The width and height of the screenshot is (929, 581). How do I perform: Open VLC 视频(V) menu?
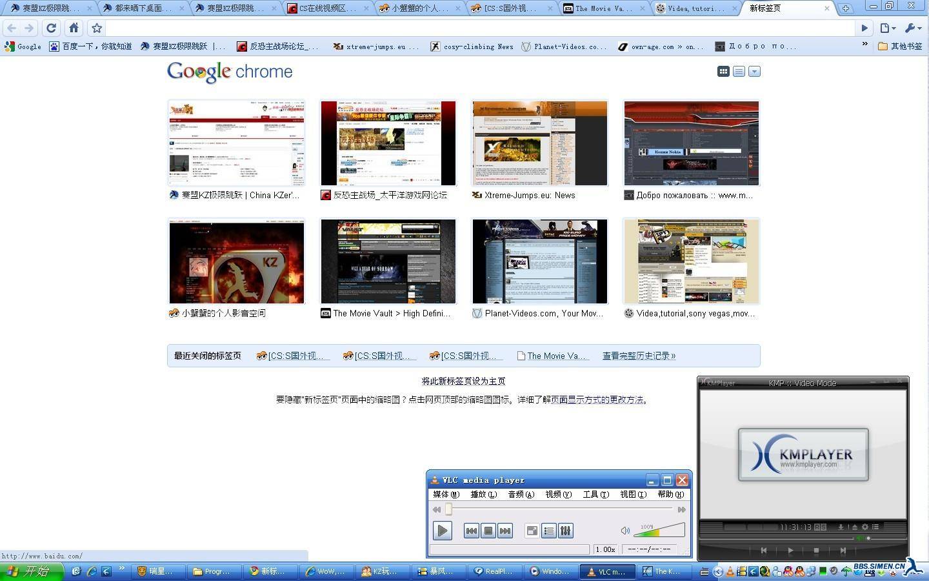(x=559, y=494)
